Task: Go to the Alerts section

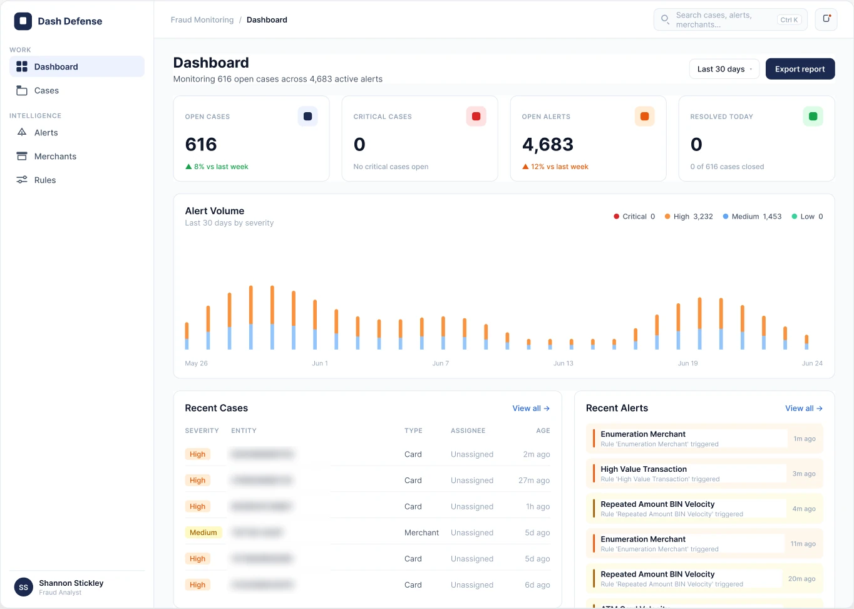Action: coord(77,132)
